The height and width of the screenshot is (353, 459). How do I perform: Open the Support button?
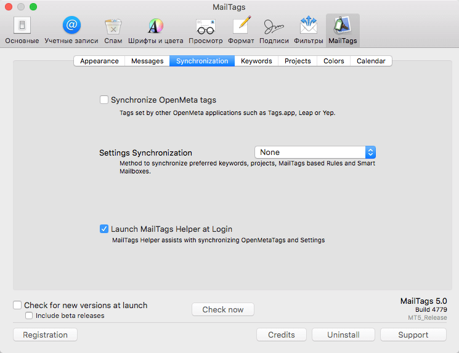(x=413, y=335)
